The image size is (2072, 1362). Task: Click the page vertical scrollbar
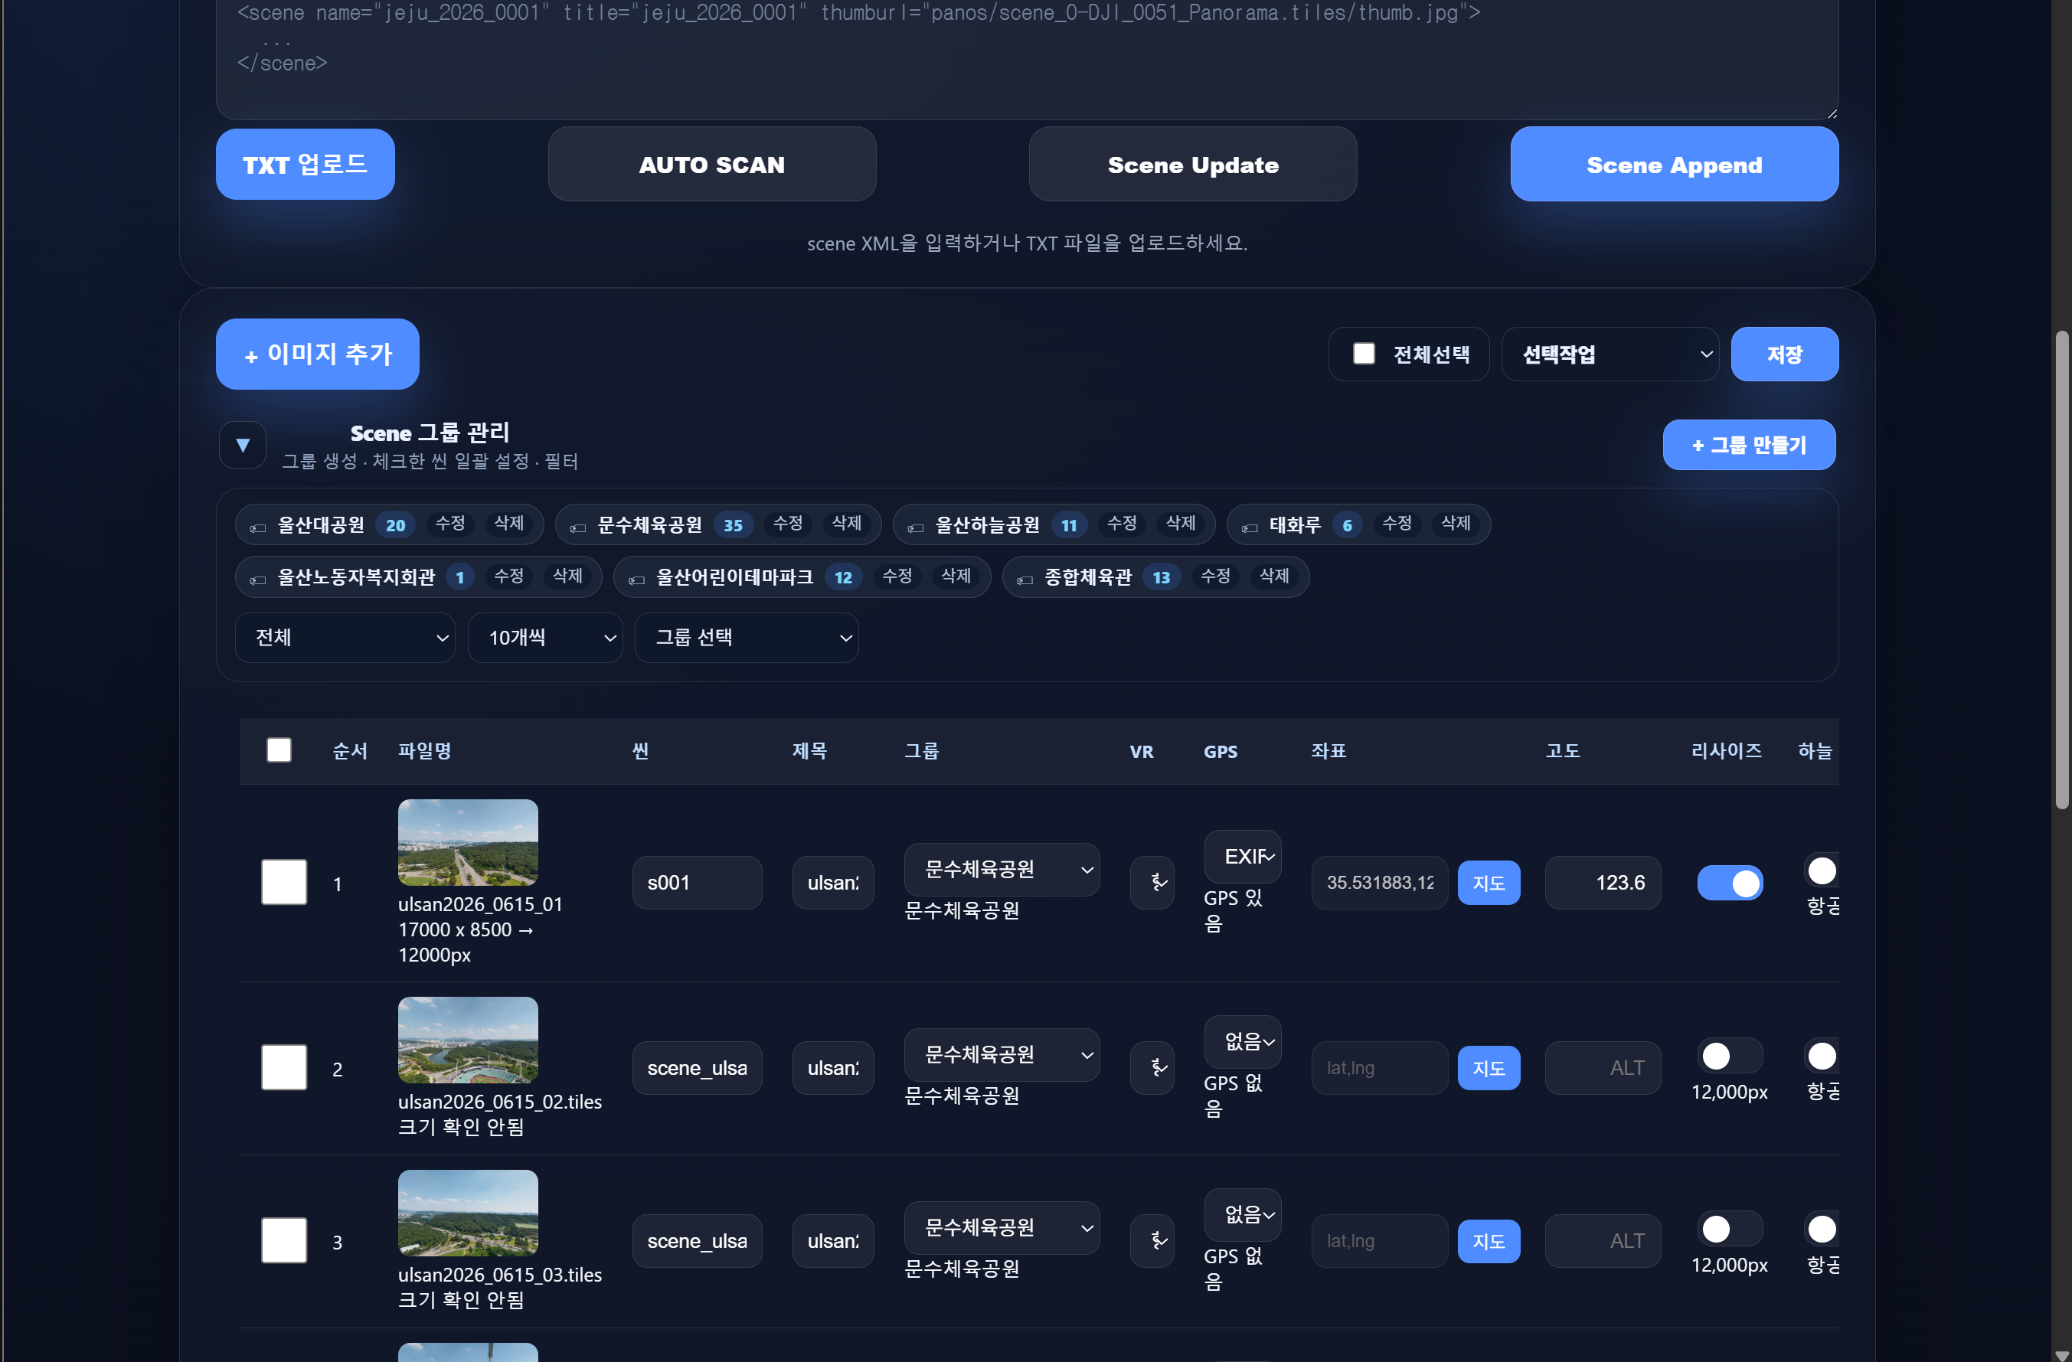tap(2061, 570)
